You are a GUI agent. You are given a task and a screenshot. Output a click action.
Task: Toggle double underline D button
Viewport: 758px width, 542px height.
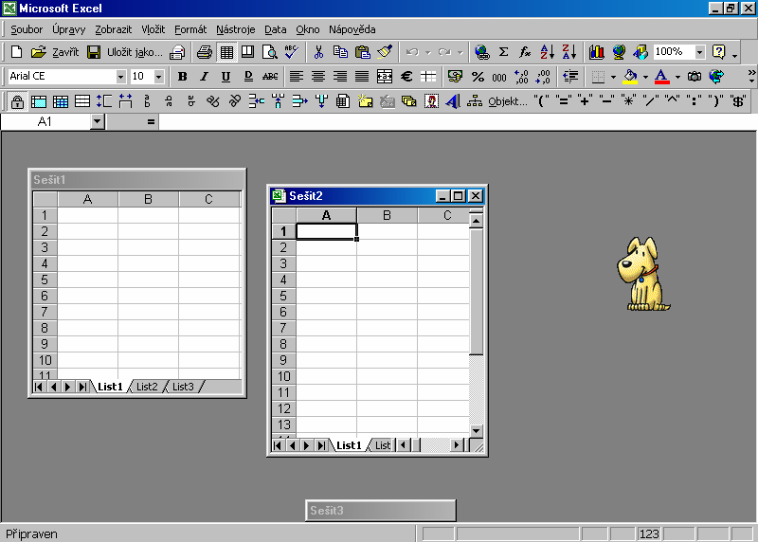click(248, 77)
